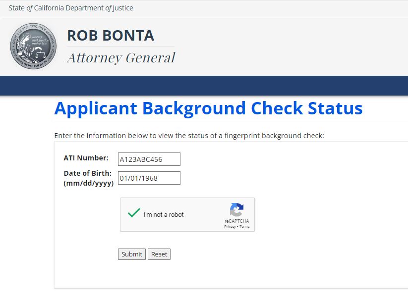The width and height of the screenshot is (408, 301).
Task: Click the ATI Number label
Action: coord(86,158)
